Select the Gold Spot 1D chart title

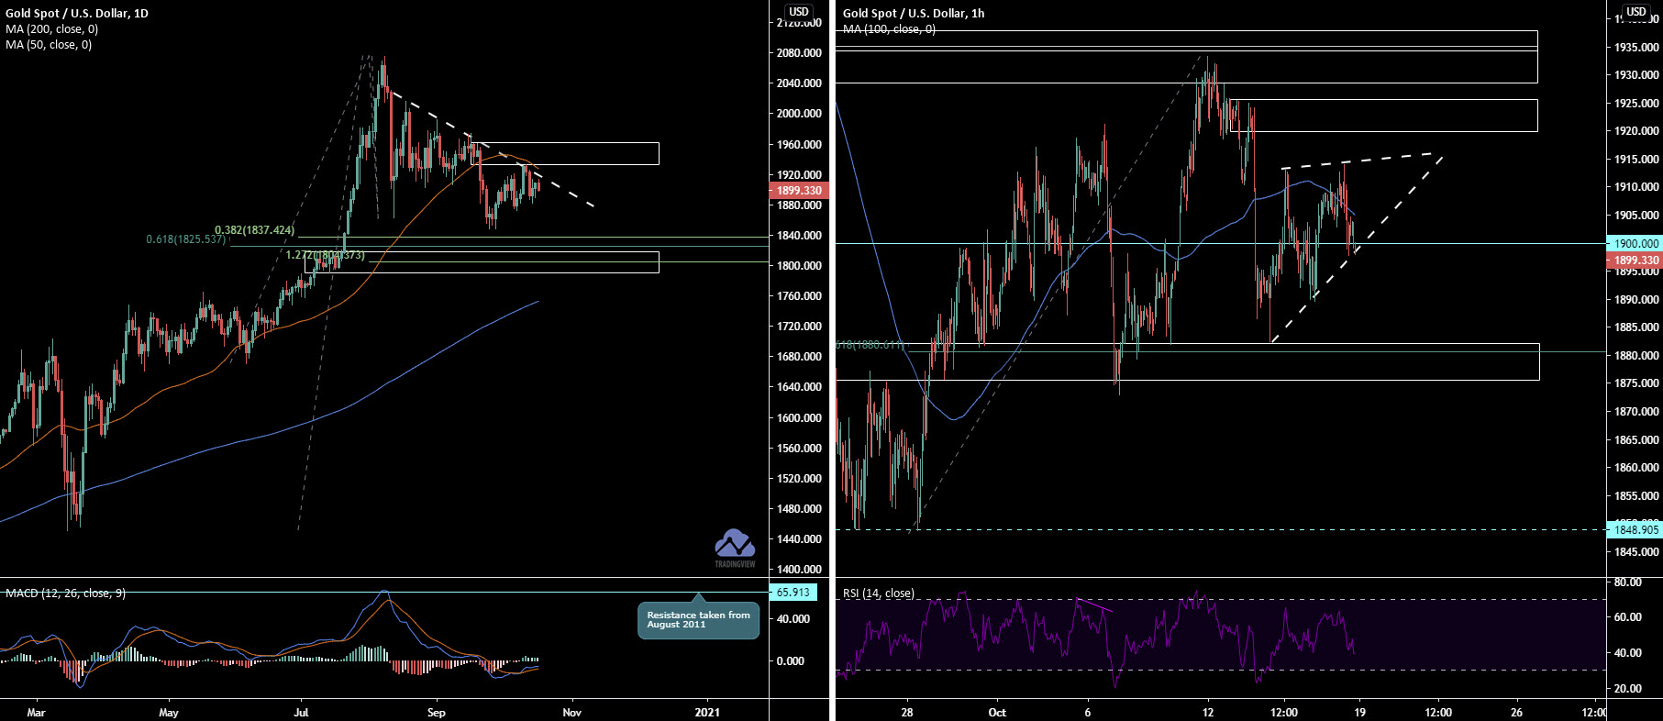tap(76, 14)
